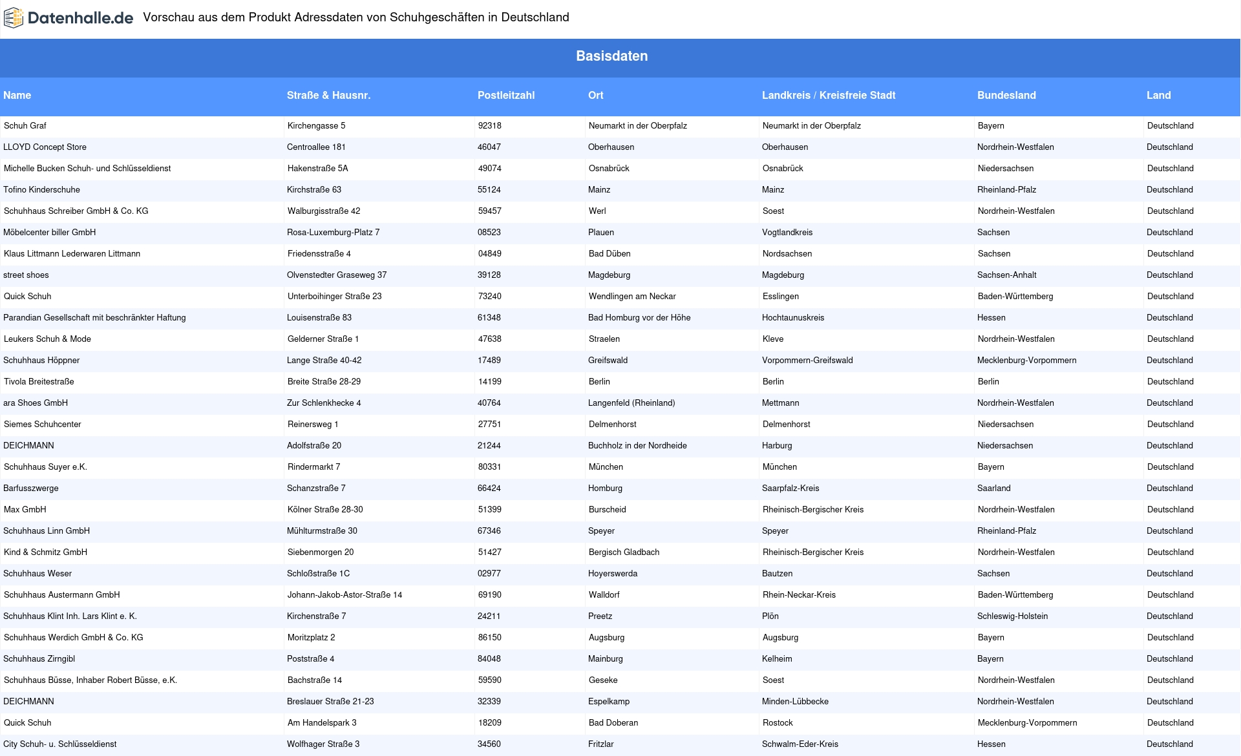Click the Straße & Hausnr. column header
This screenshot has width=1241, height=756.
coord(328,95)
